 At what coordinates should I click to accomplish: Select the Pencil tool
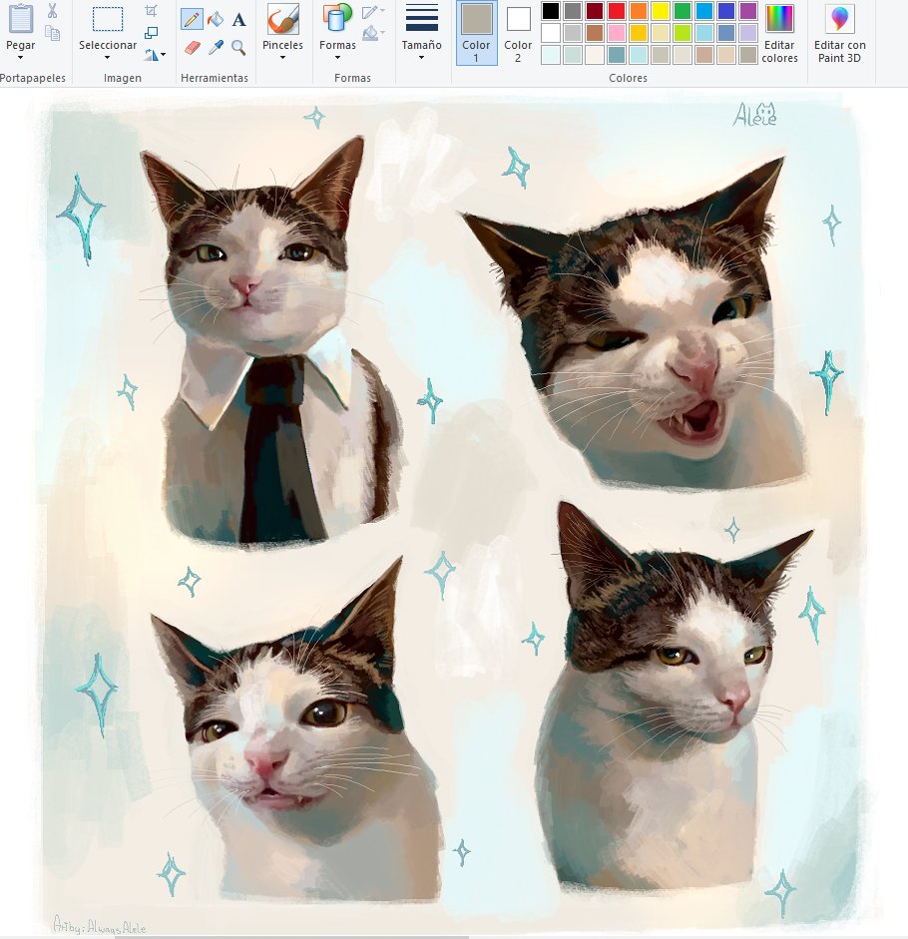pos(192,19)
